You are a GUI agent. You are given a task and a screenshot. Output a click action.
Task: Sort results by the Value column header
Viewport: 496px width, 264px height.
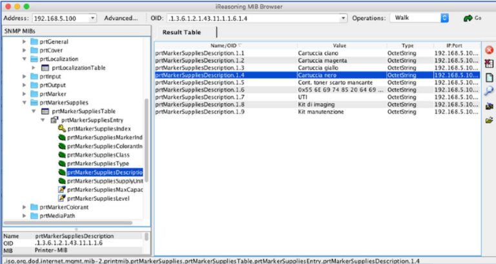(x=340, y=45)
